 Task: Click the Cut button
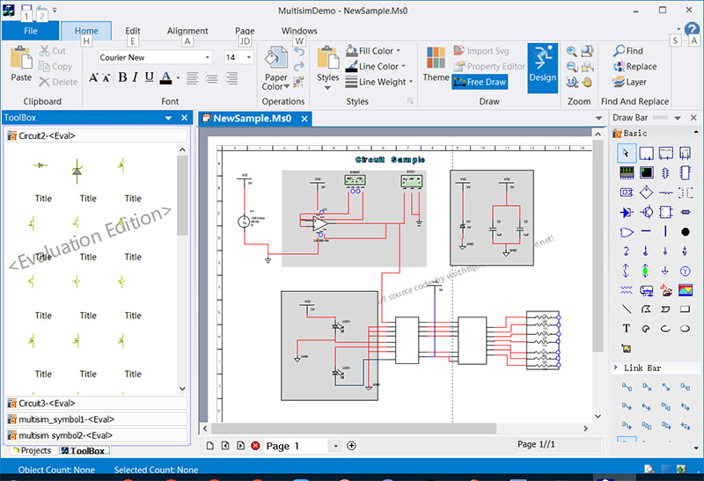[53, 51]
